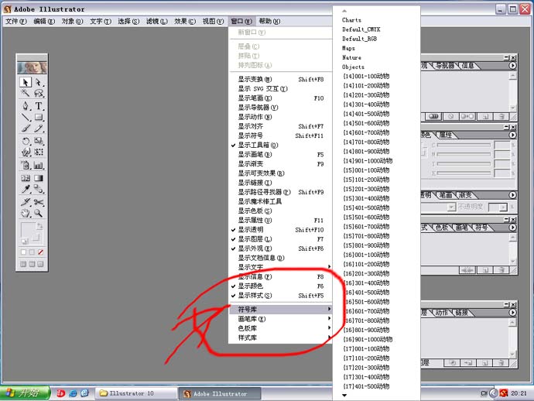This screenshot has width=534, height=401.
Task: Select the Zoom magnifier tool
Action: 39,214
